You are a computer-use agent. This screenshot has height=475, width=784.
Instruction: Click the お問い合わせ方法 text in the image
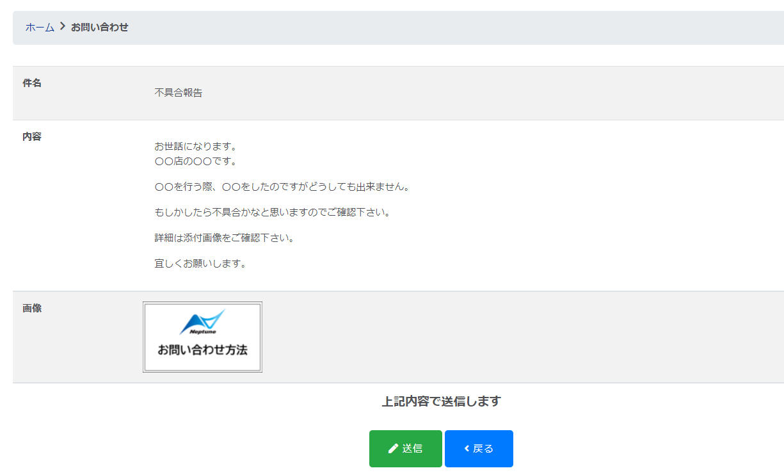click(x=202, y=350)
